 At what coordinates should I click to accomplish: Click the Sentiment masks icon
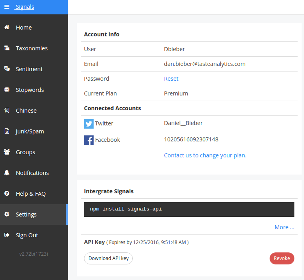[x=7, y=69]
